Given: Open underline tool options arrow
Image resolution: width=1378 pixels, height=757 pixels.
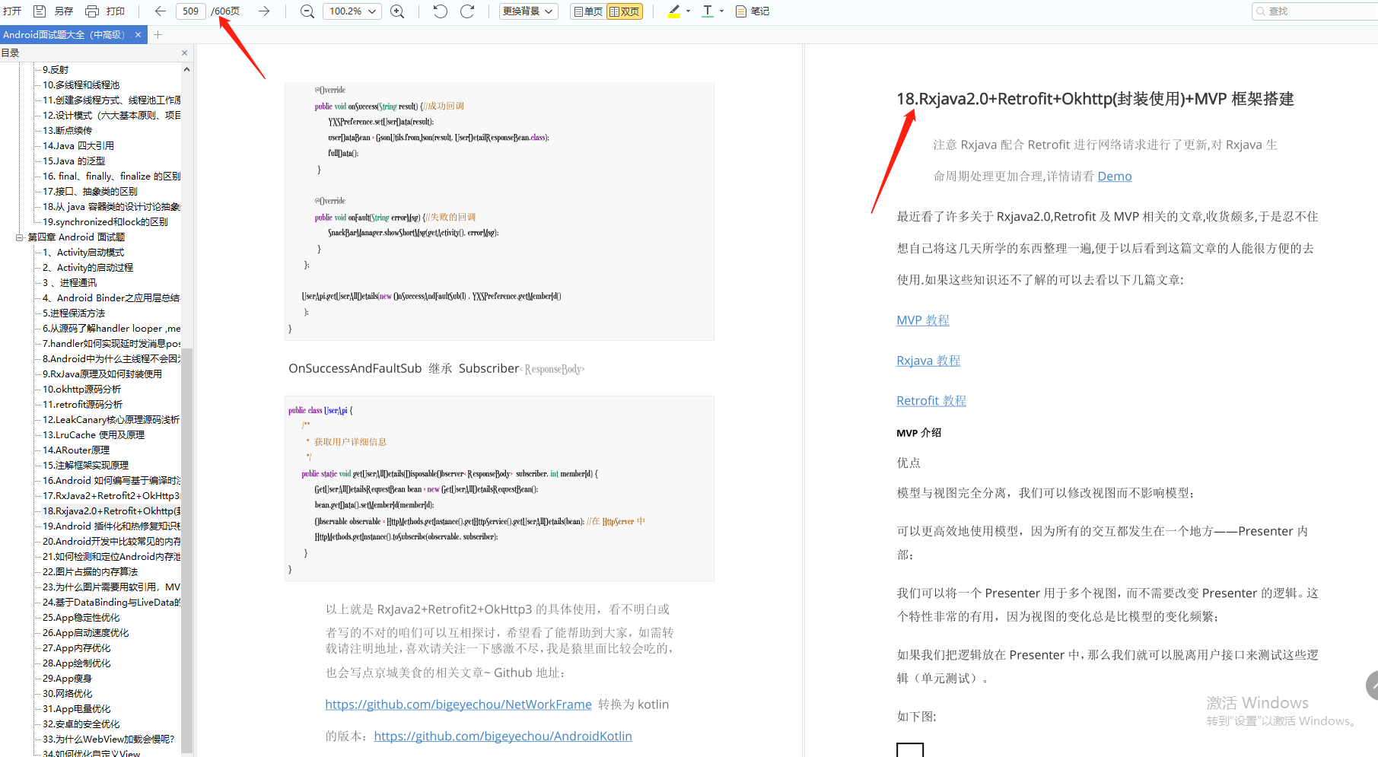Looking at the screenshot, I should 722,11.
